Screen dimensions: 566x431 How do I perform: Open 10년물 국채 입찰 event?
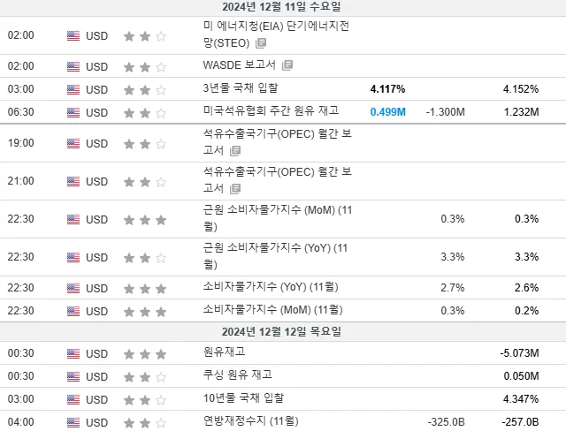point(243,397)
